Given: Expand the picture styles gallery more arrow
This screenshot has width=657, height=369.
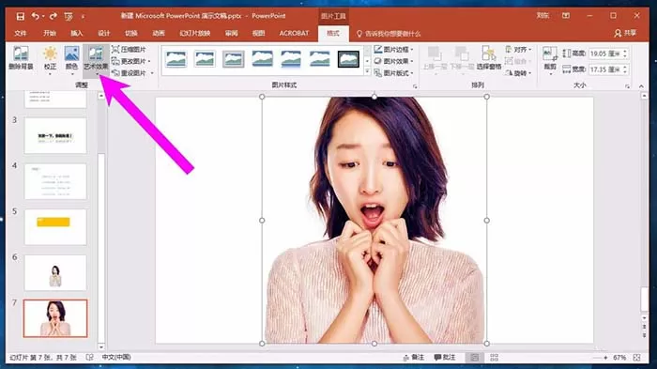Looking at the screenshot, I should pos(368,71).
